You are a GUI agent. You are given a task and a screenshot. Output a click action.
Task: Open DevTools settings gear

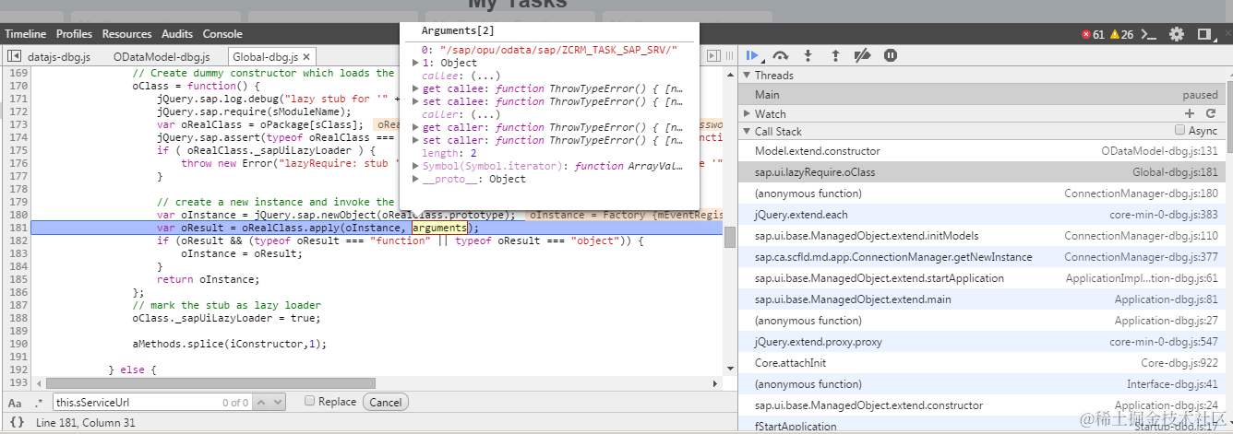coord(1177,34)
